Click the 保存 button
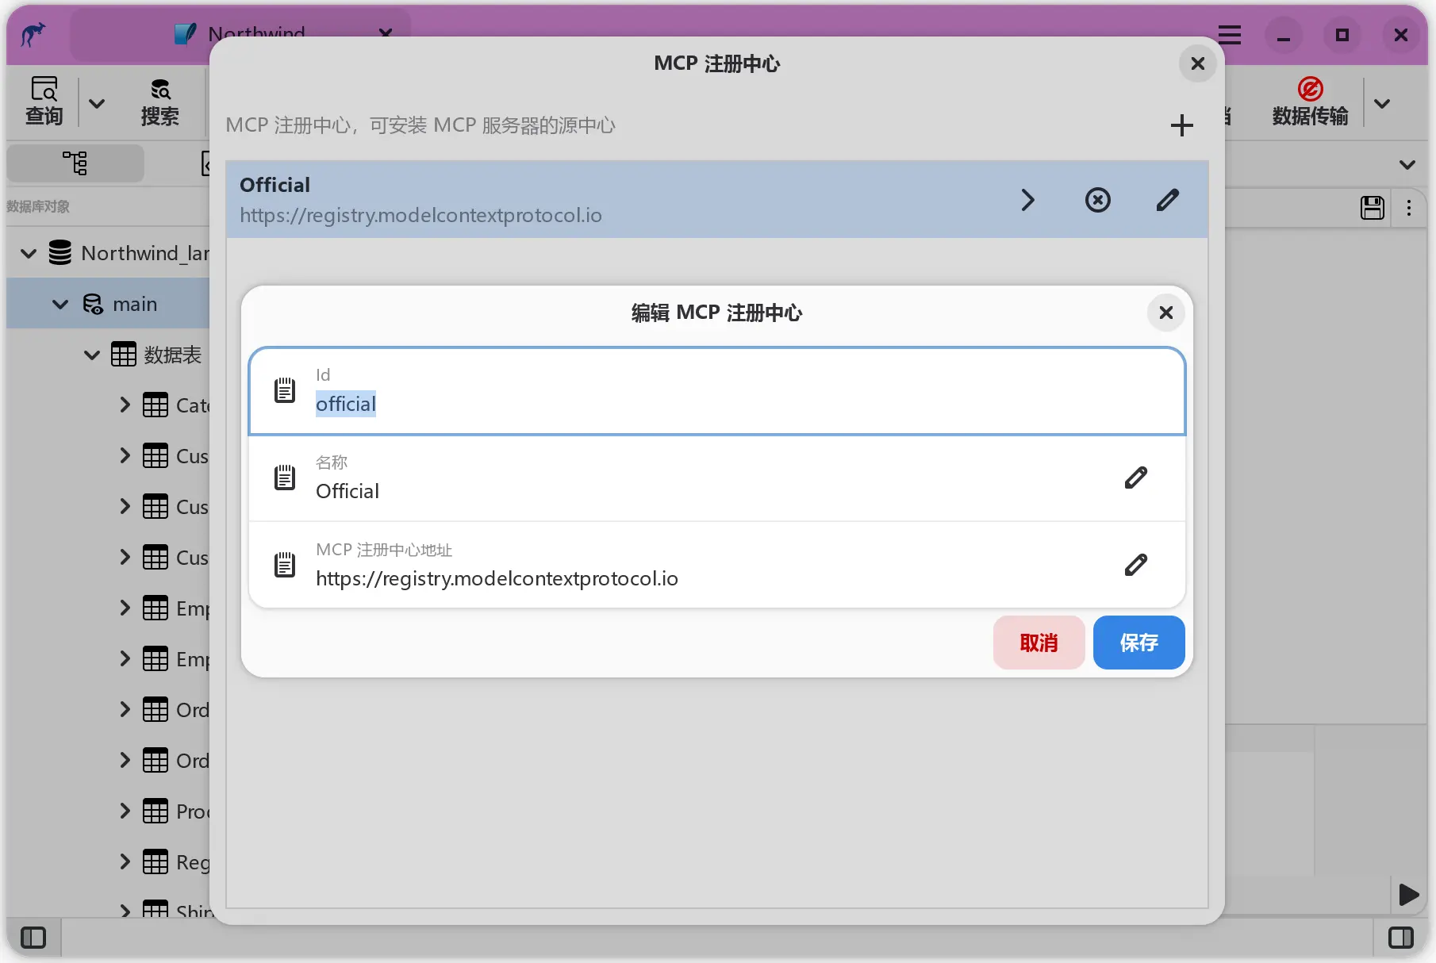Screen dimensions: 1436x963 click(x=1138, y=643)
